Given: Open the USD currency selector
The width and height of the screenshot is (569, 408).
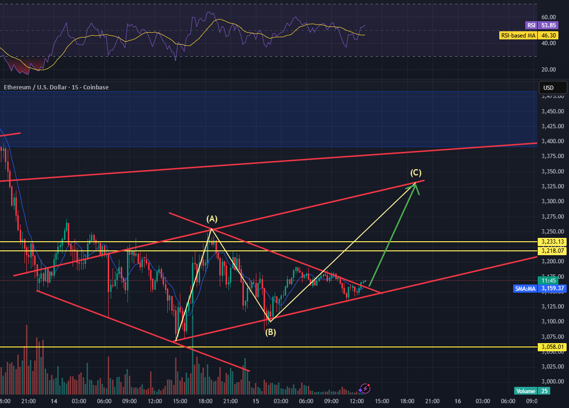Looking at the screenshot, I should [x=548, y=88].
